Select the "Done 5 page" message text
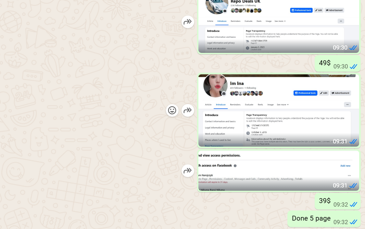This screenshot has height=229, width=365. (311, 219)
